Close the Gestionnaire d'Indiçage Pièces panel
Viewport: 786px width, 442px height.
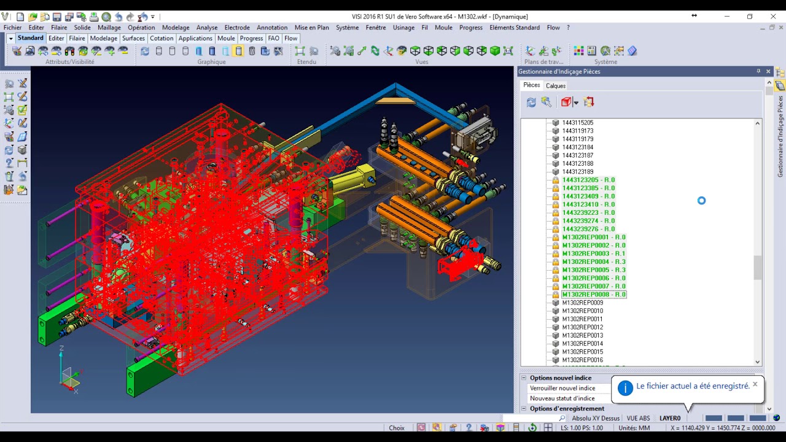[768, 71]
